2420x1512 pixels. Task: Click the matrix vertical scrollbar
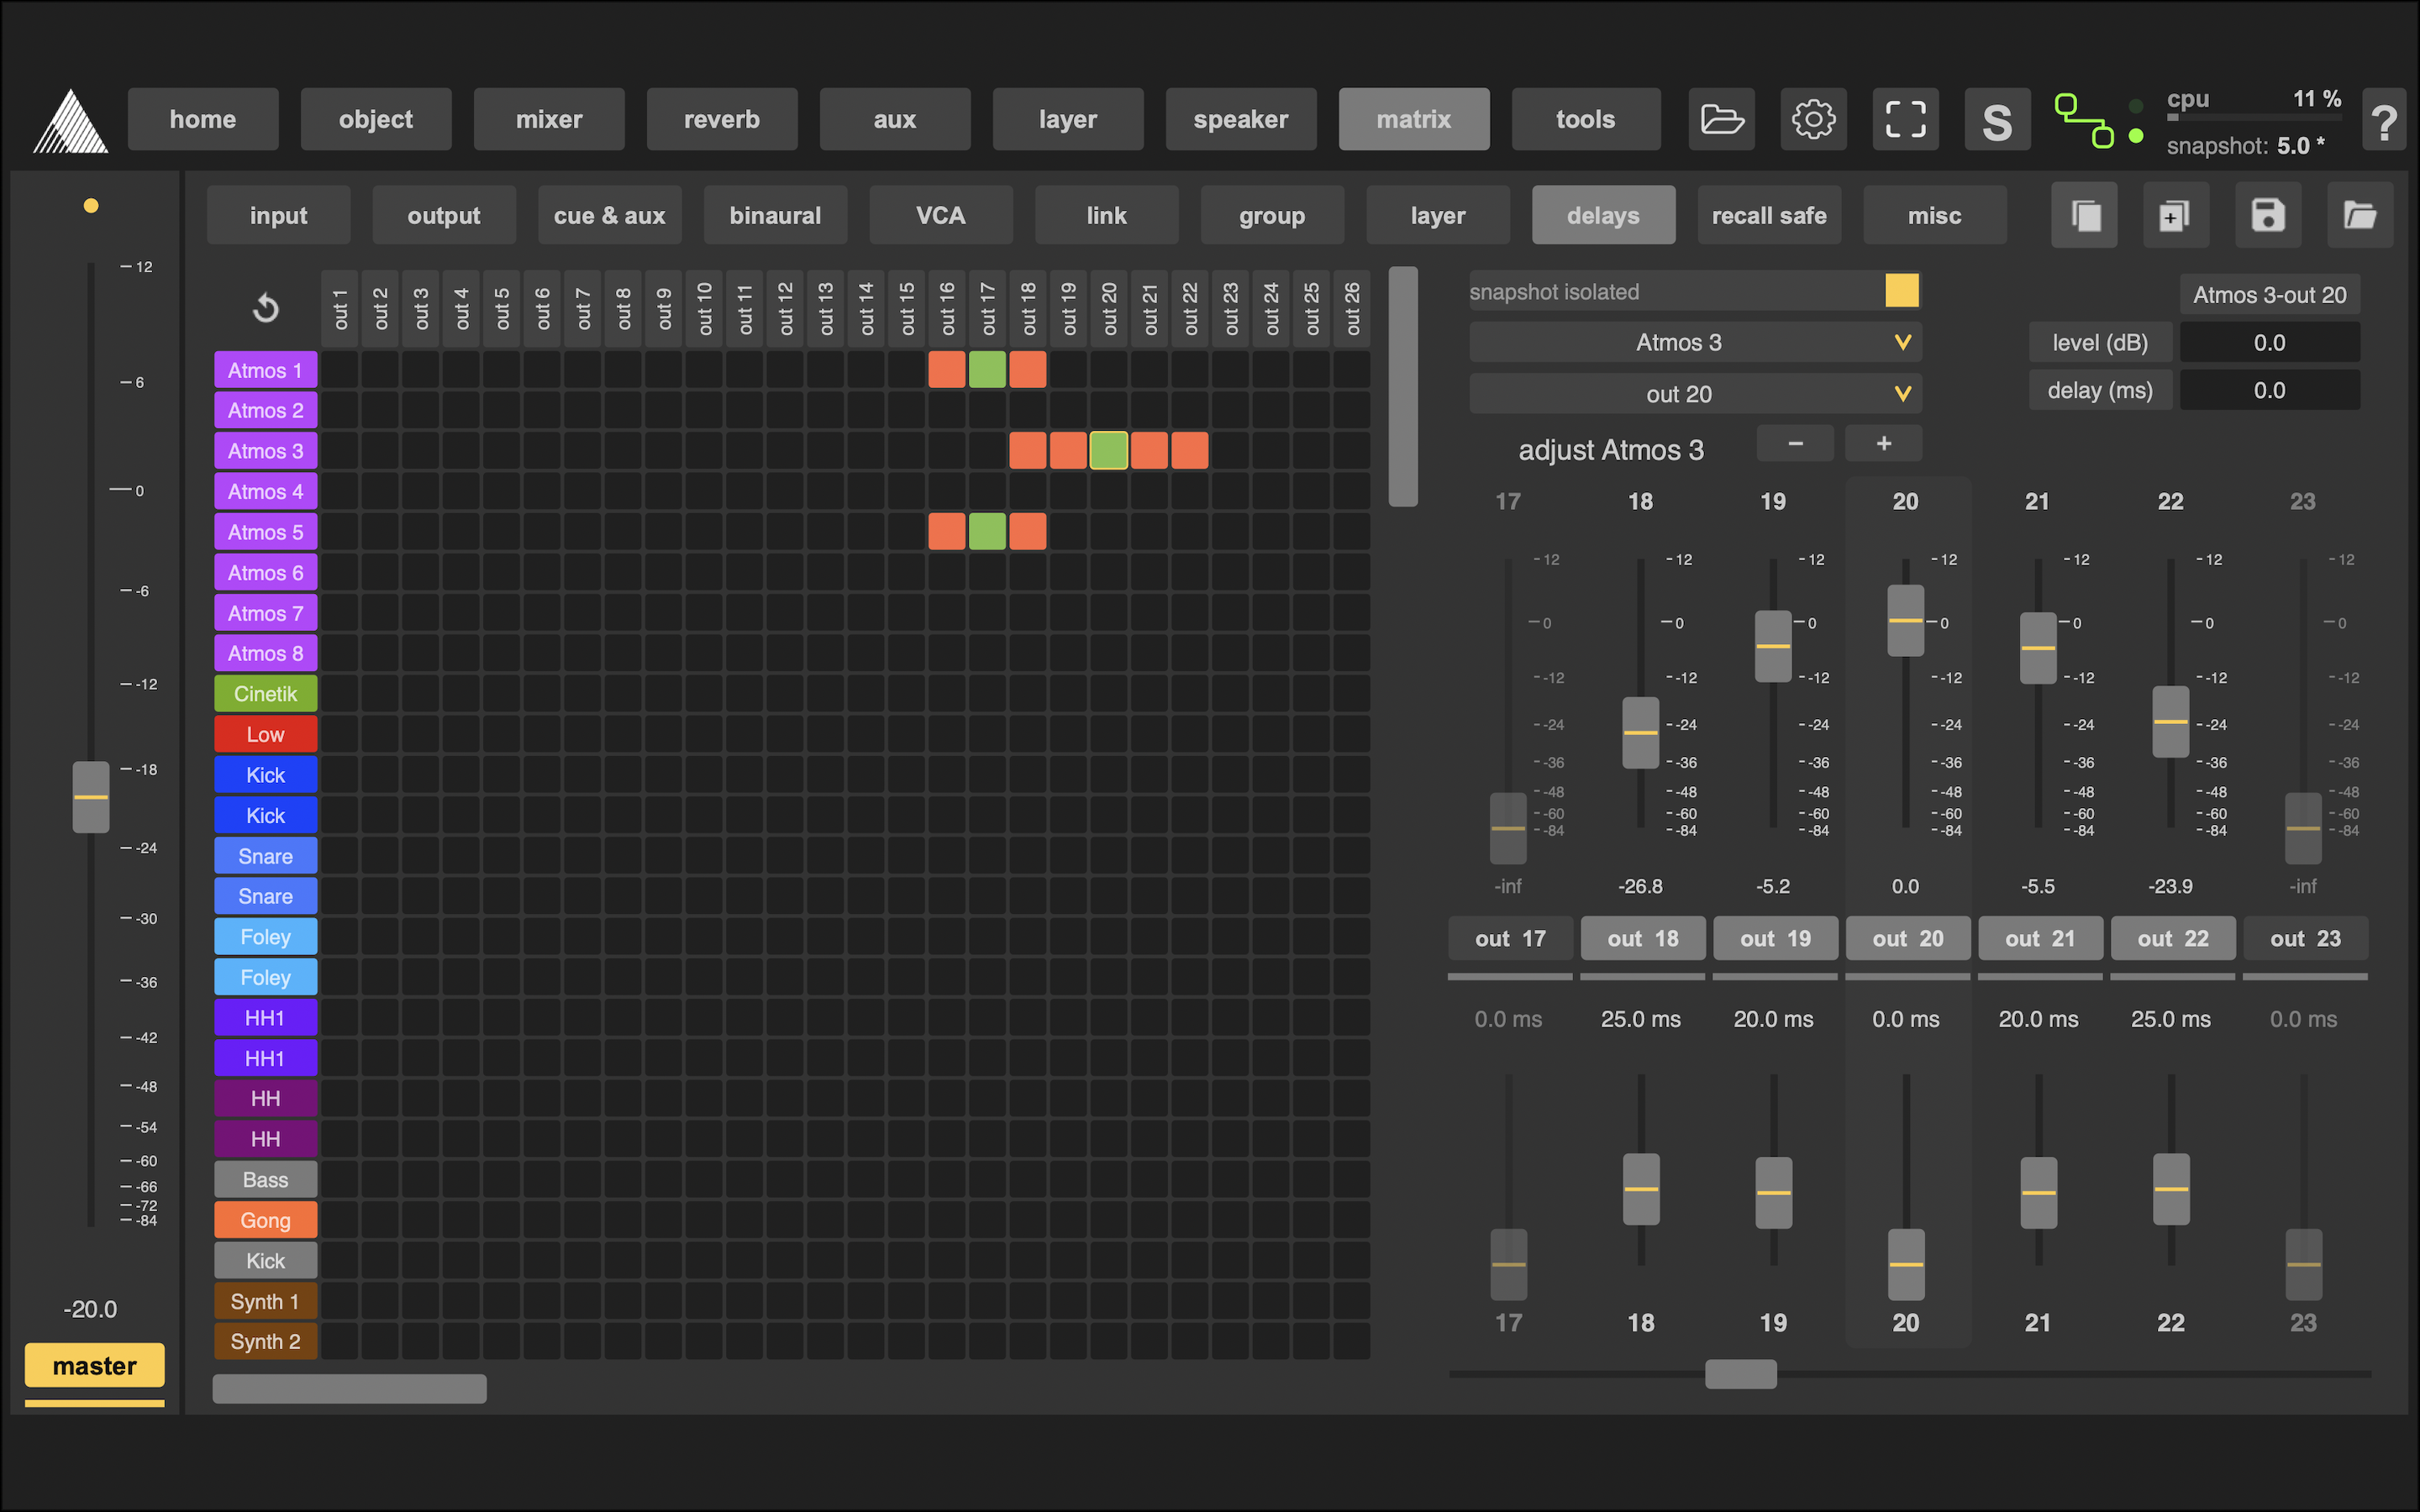(x=1404, y=387)
